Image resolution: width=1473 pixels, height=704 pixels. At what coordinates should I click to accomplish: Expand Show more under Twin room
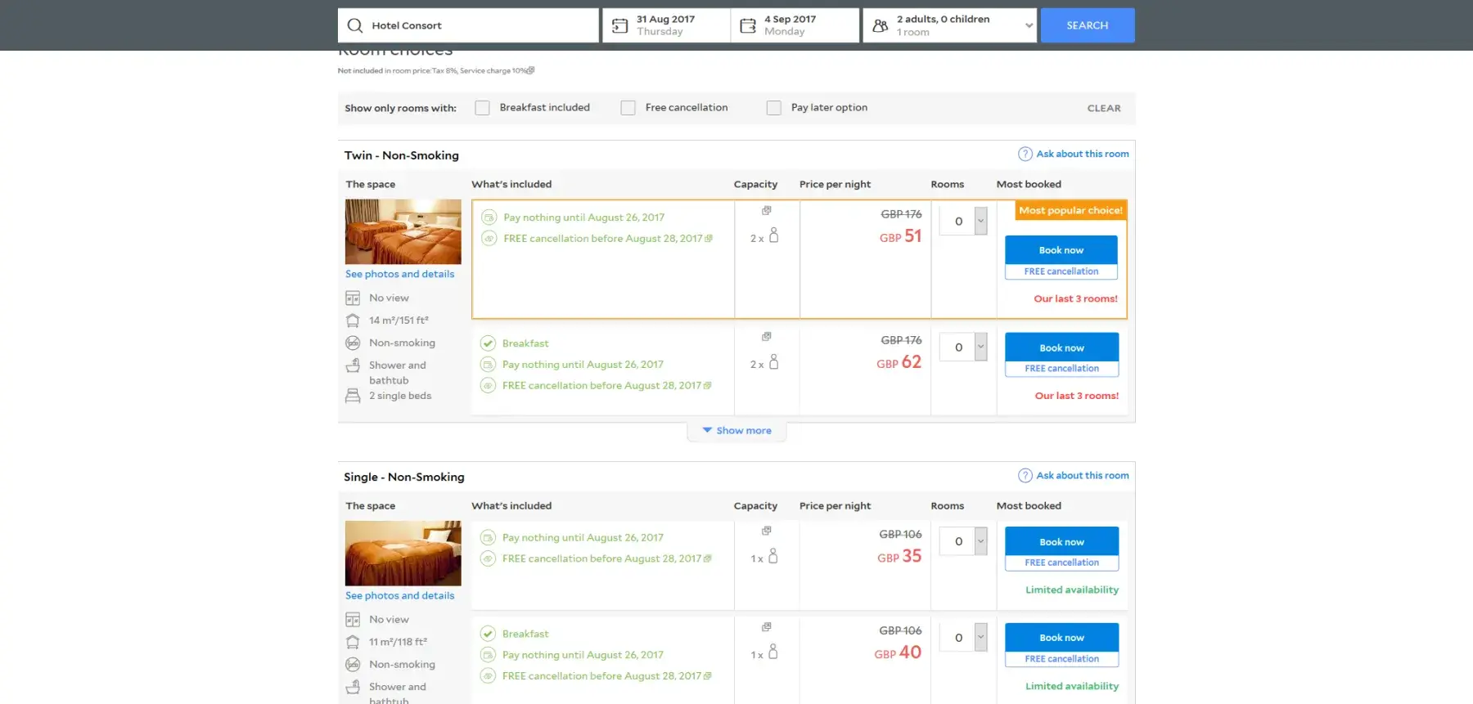pyautogui.click(x=736, y=431)
